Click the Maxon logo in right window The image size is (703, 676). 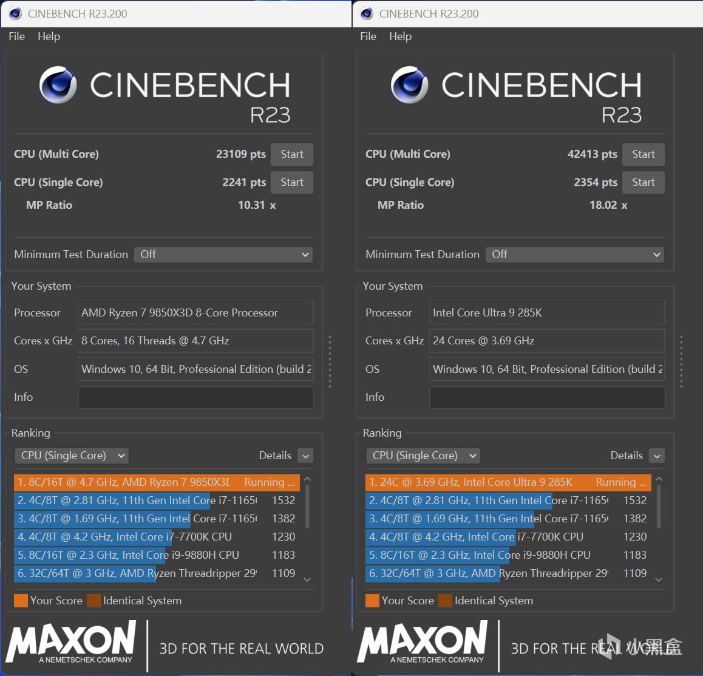423,642
